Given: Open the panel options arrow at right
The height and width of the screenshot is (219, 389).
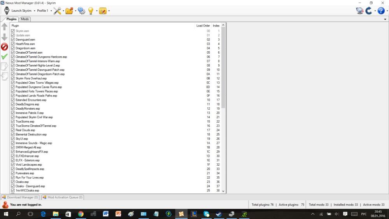Looking at the screenshot, I should [x=385, y=19].
